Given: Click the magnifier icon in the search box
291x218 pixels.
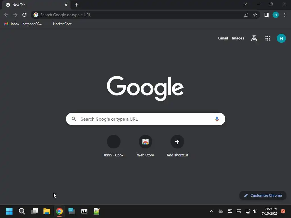Looking at the screenshot, I should (x=74, y=119).
